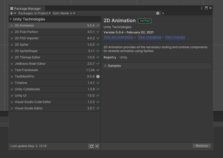This screenshot has width=223, height=158.
Task: Click the Remove button
Action: click(x=202, y=146)
